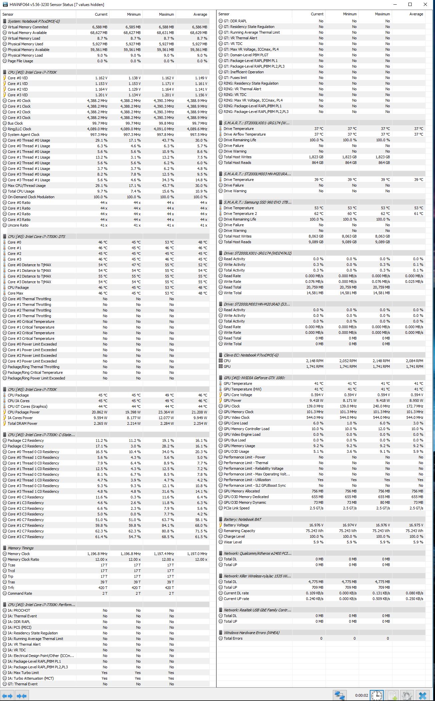This screenshot has height=701, width=435.
Task: Select the GPU [#0]: NVIDIA GeForce GTX 1080 header
Action: pyautogui.click(x=322, y=378)
